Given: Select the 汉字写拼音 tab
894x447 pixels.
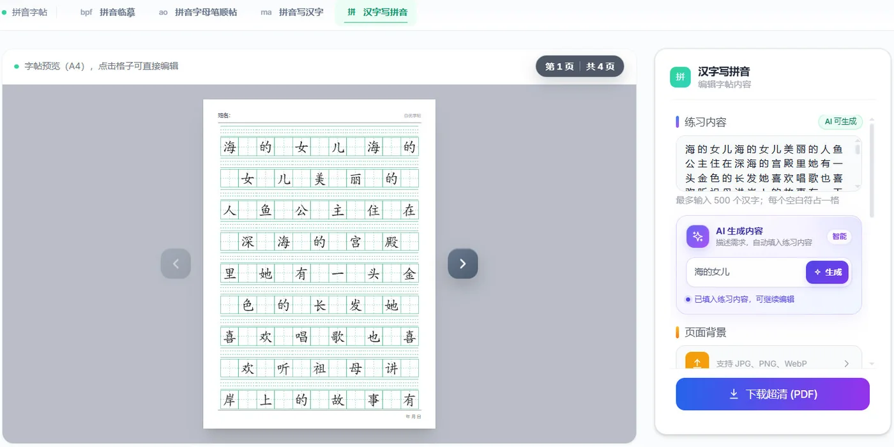Looking at the screenshot, I should click(375, 12).
